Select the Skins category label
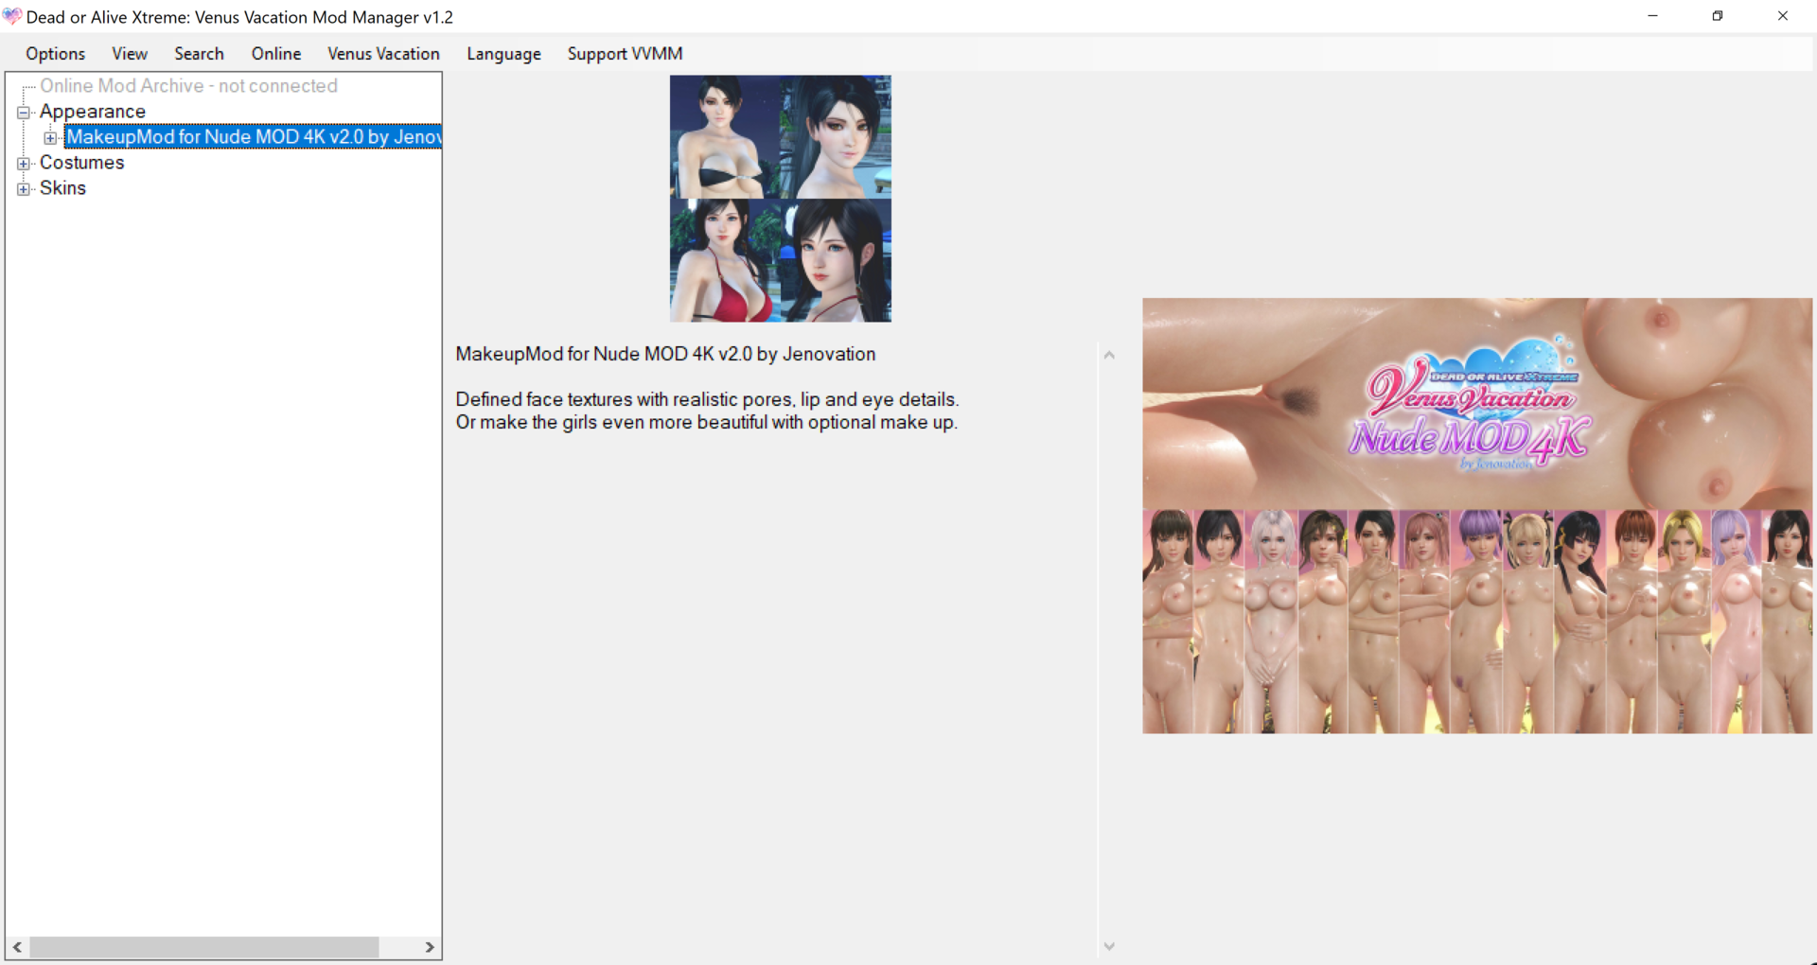 click(x=62, y=188)
